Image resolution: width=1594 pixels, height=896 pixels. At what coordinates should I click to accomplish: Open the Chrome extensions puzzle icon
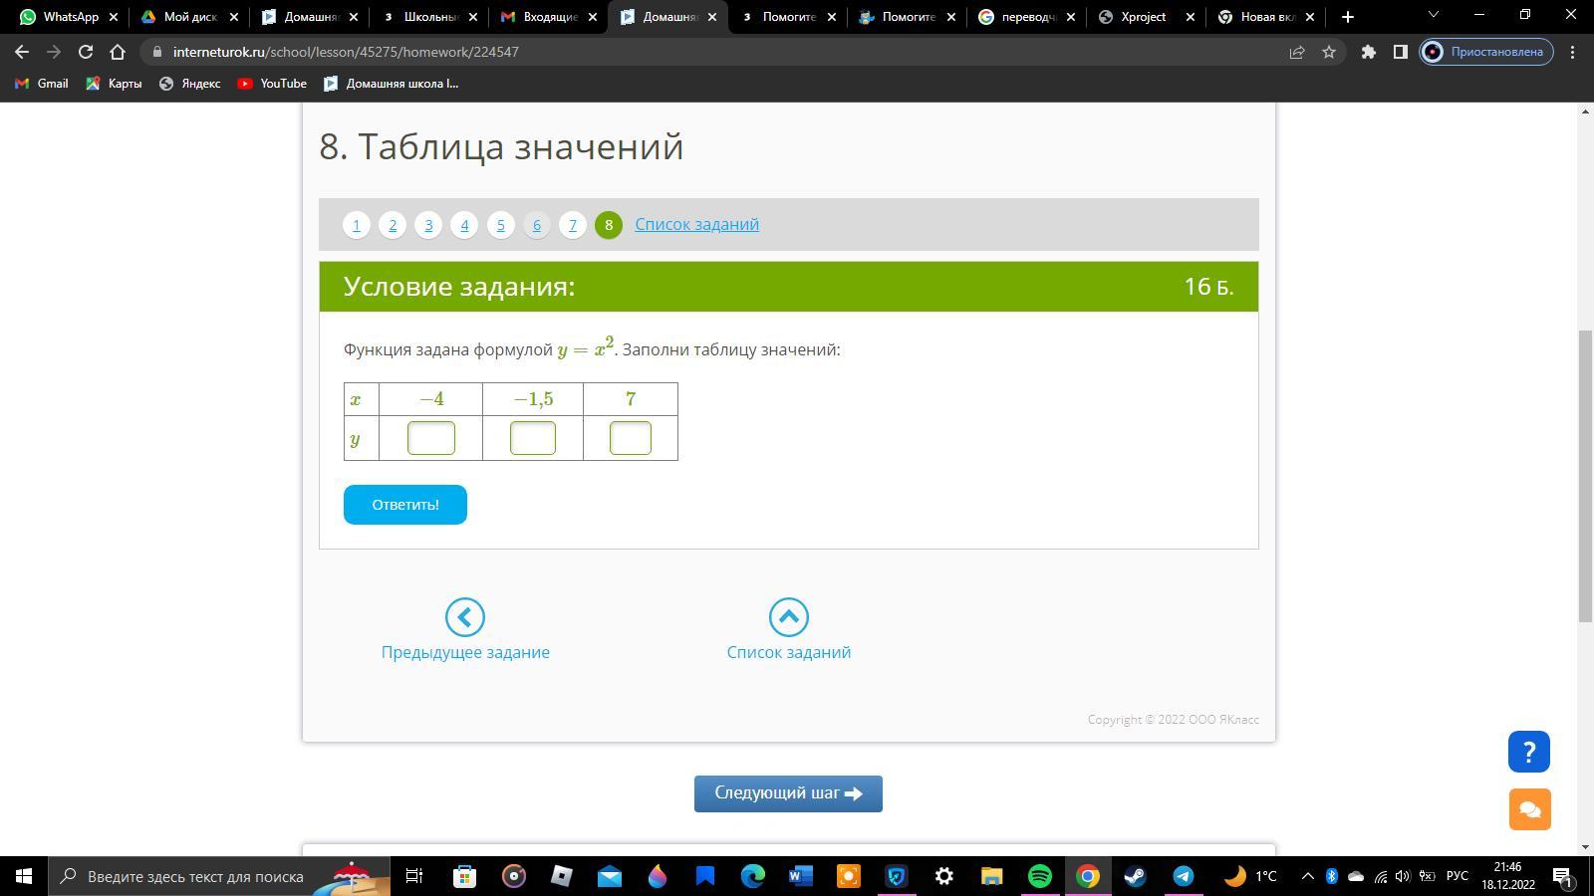click(x=1368, y=52)
